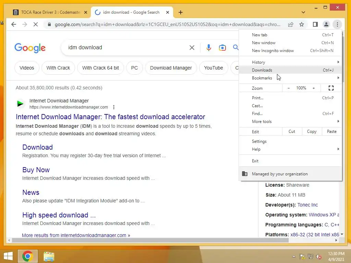
Task: Open More results from internetdownloadmanager.com
Action: [76, 235]
